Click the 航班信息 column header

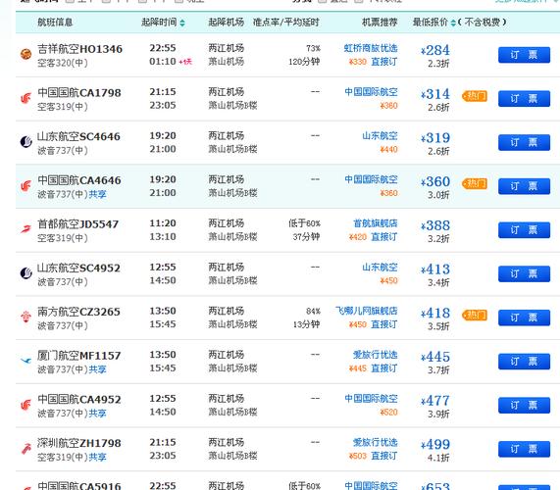(55, 23)
